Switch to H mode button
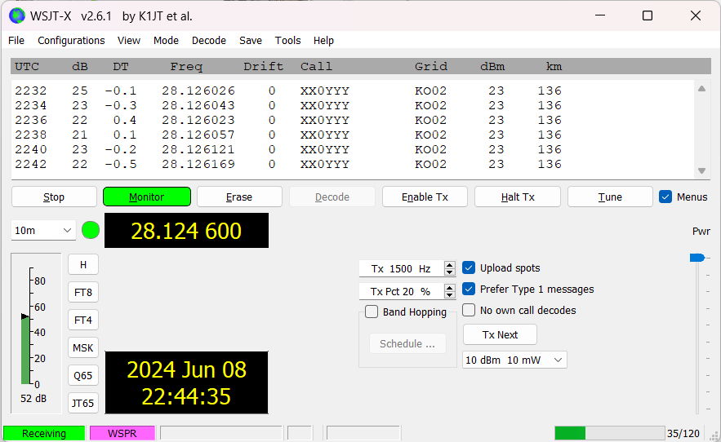721x442 pixels. (83, 265)
